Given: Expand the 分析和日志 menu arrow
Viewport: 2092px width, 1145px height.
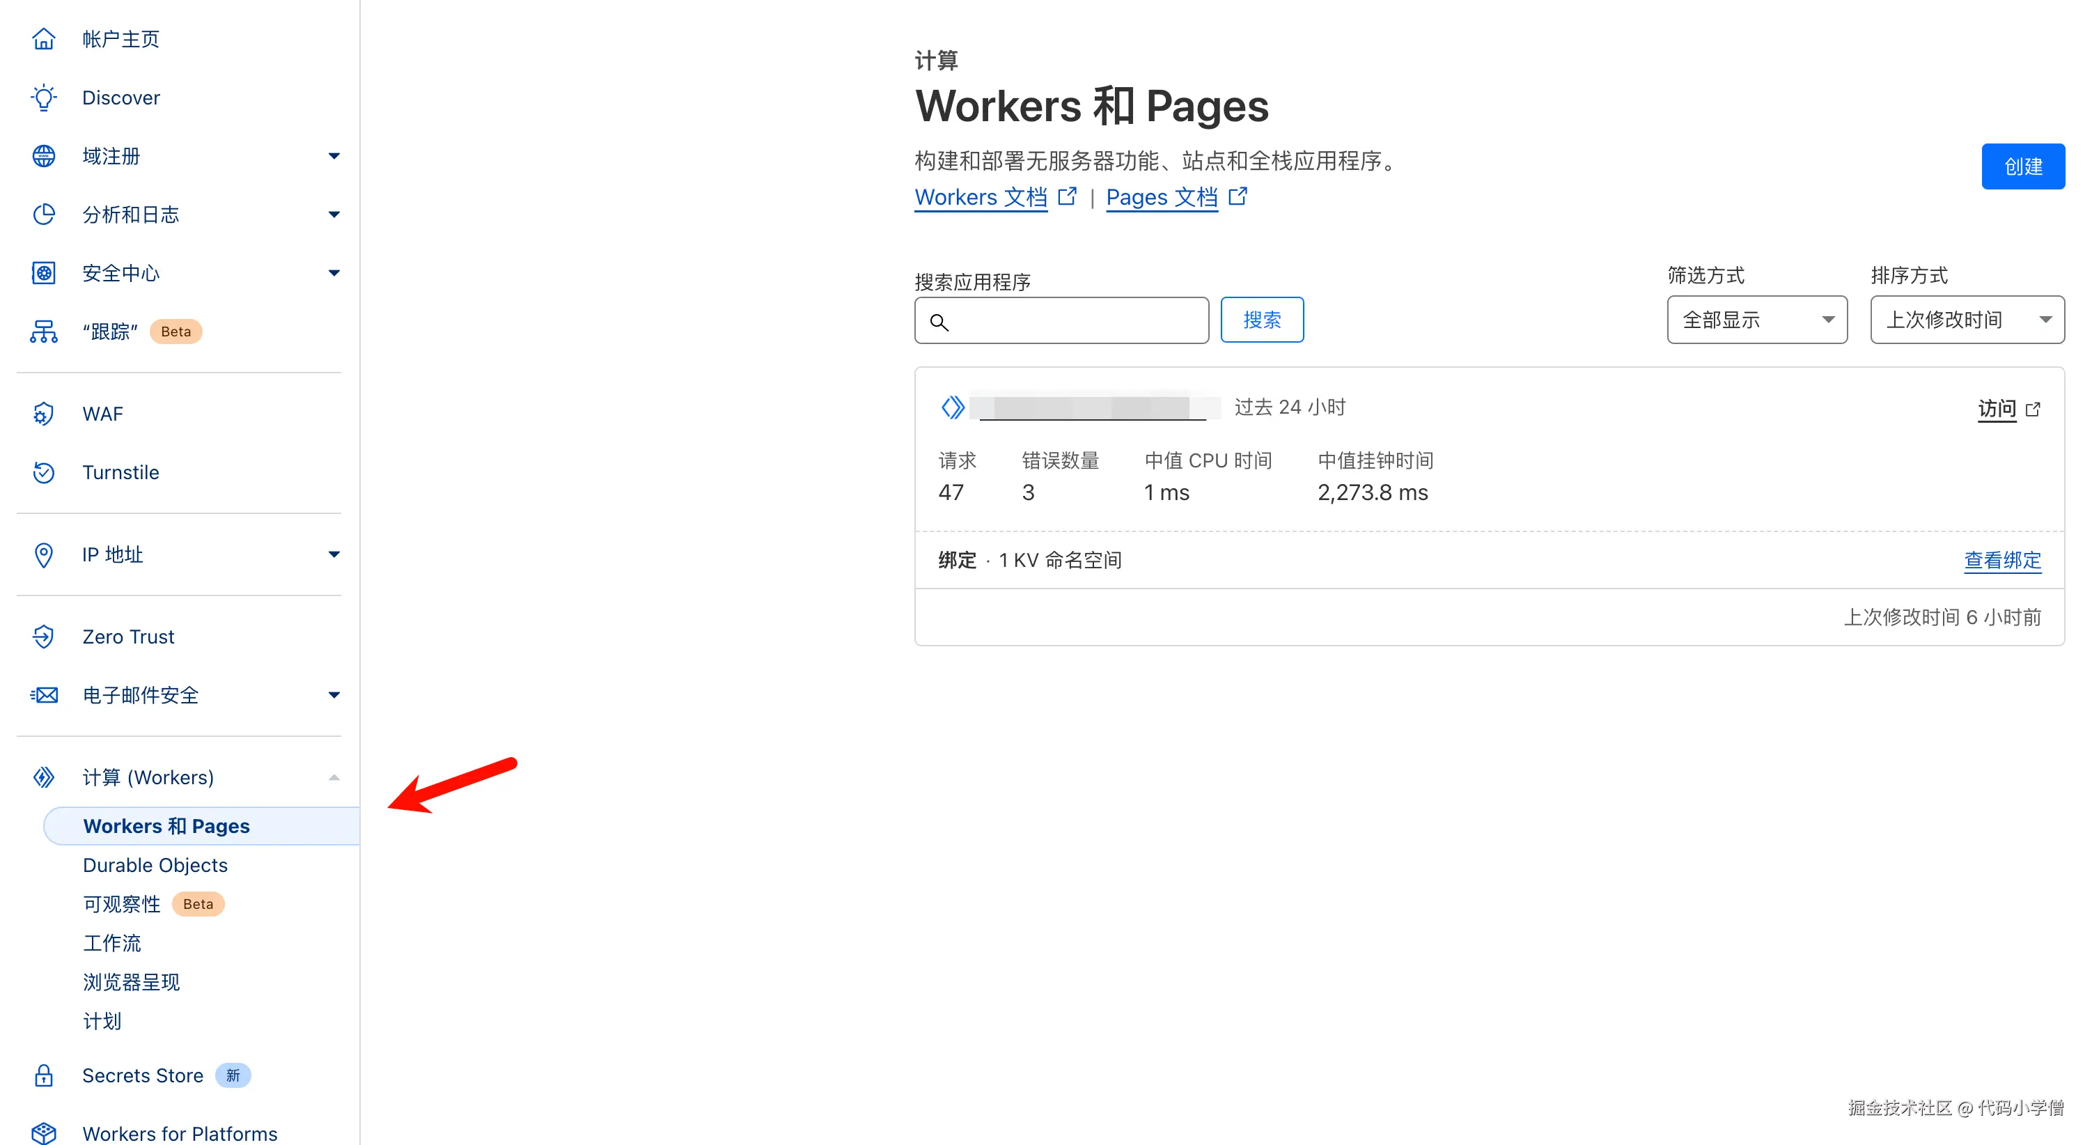Looking at the screenshot, I should [334, 215].
